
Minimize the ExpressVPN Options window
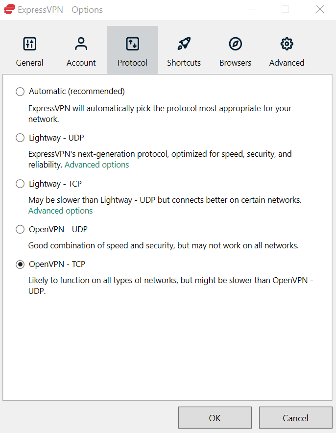pos(251,9)
